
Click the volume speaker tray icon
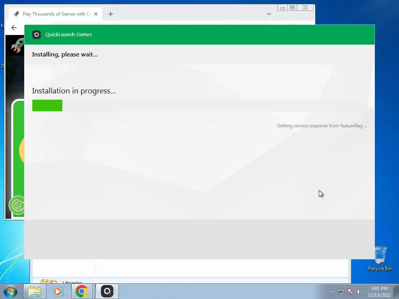click(359, 292)
